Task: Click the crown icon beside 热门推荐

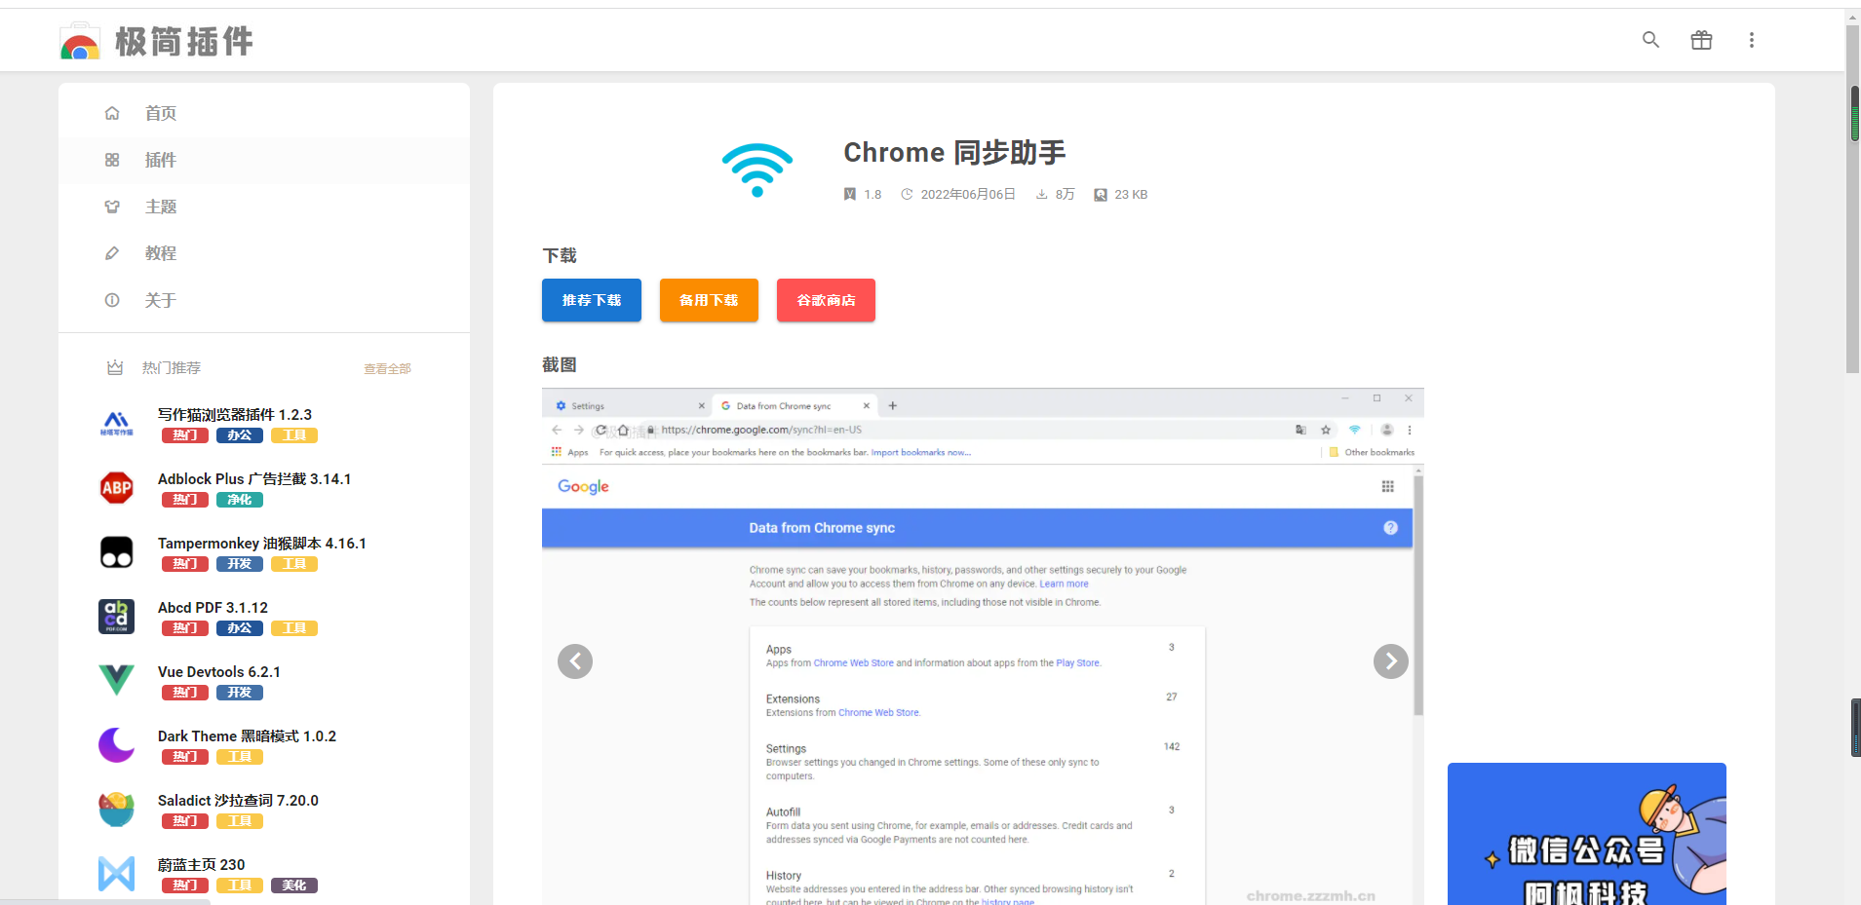Action: [115, 367]
